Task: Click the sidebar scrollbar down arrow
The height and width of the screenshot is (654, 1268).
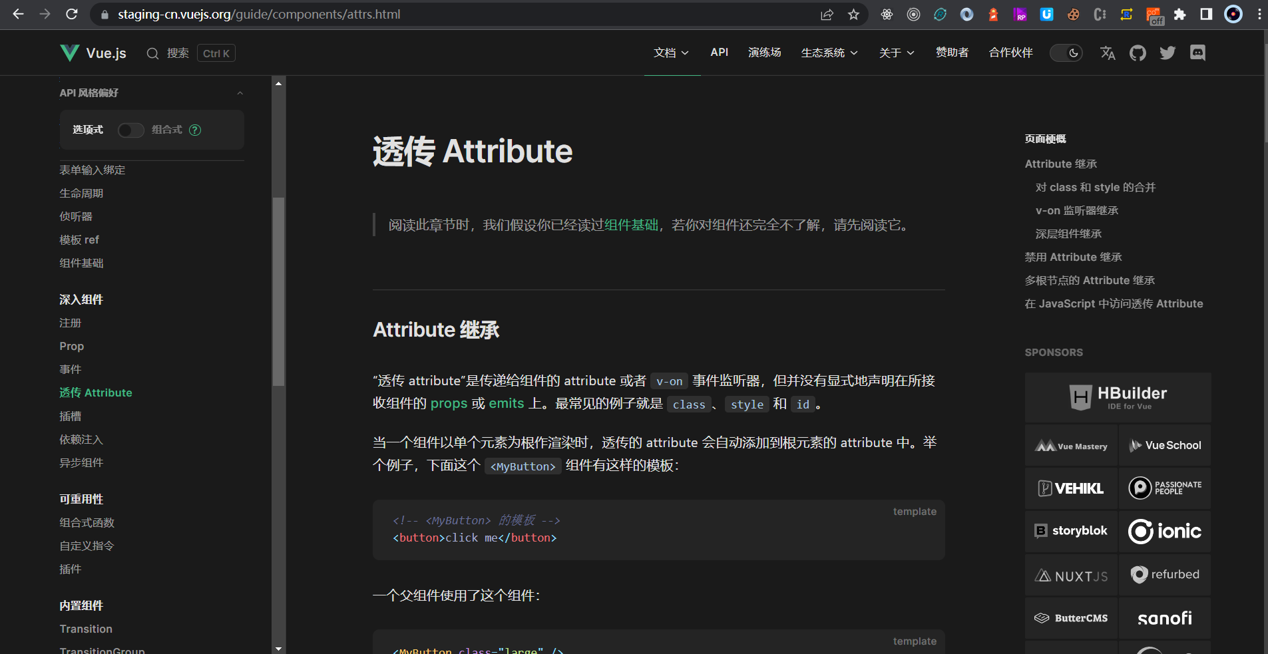Action: (278, 648)
